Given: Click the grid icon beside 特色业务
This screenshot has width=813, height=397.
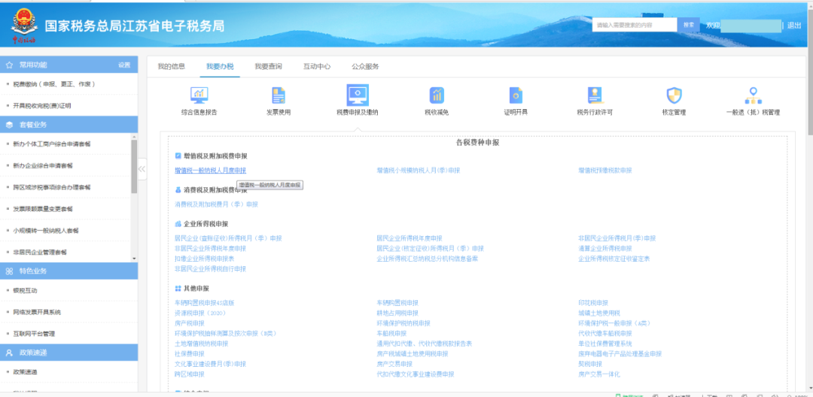Looking at the screenshot, I should tap(9, 271).
